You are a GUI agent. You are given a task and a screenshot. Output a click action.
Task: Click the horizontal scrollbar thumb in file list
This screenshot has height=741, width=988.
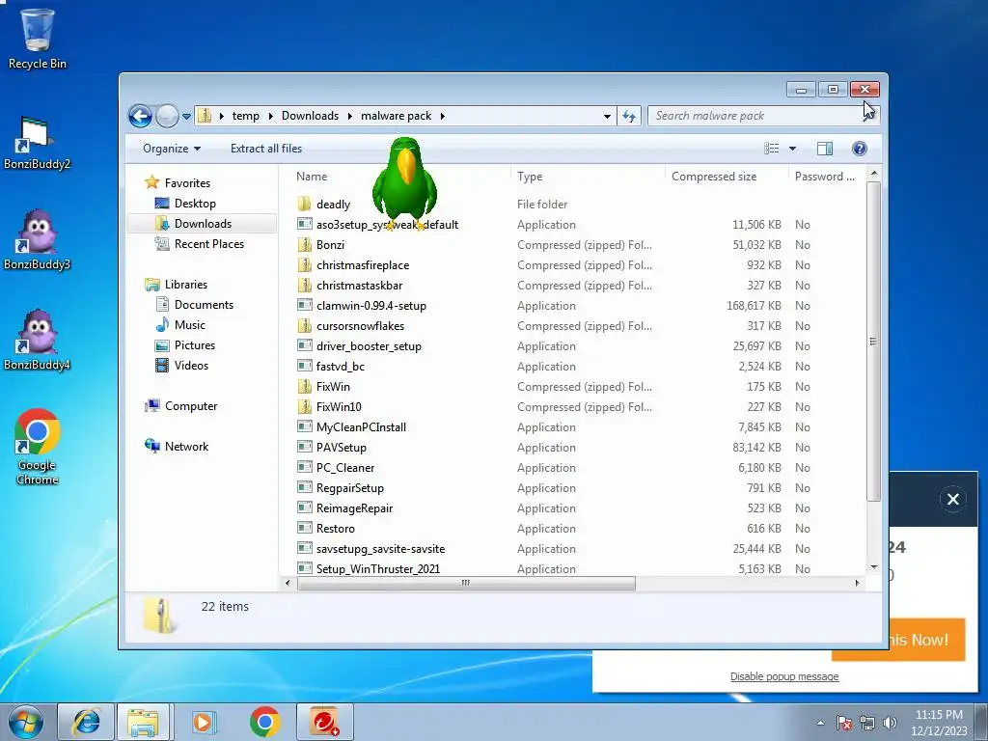tap(466, 584)
